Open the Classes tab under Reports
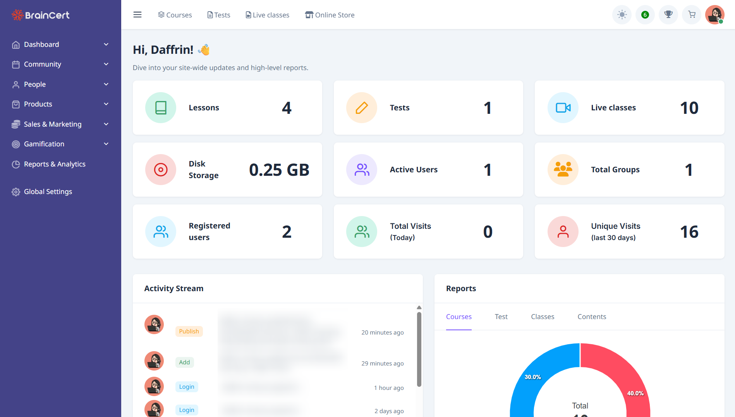The image size is (735, 417). point(542,316)
